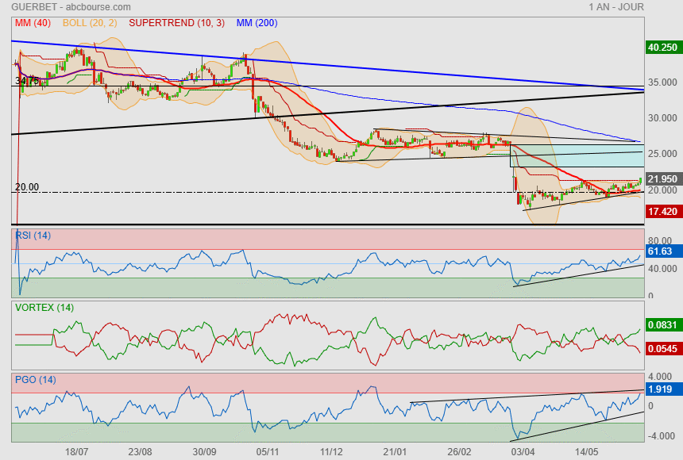Click the MM (40) legend label

pos(33,23)
